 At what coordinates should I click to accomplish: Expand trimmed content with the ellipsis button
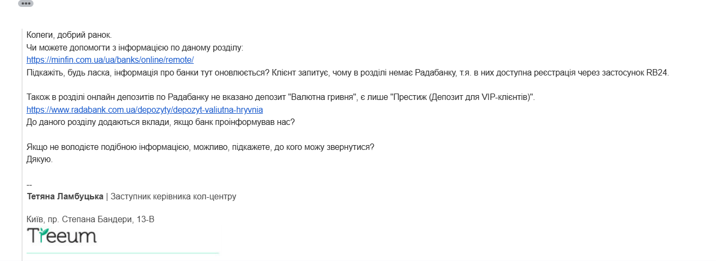click(x=26, y=3)
